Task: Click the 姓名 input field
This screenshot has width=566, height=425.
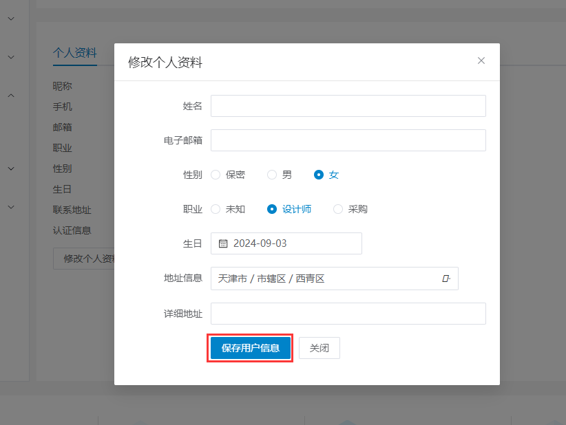Action: (348, 106)
